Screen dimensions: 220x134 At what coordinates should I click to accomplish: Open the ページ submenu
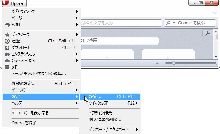42,18
